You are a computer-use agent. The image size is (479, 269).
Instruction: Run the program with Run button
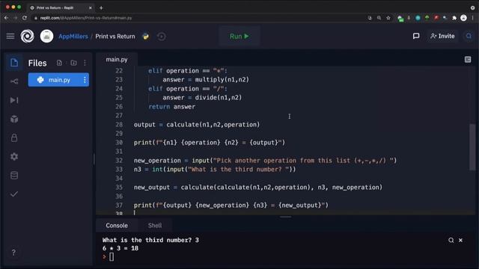point(239,37)
